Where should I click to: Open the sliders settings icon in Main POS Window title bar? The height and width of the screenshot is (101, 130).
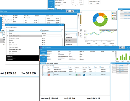(x=124, y=48)
